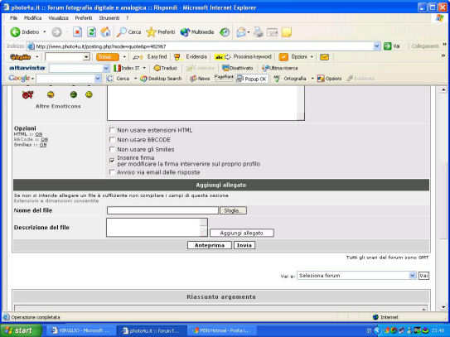Screen dimensions: 450x337
Task: Open the History clock icon
Action: click(225, 32)
